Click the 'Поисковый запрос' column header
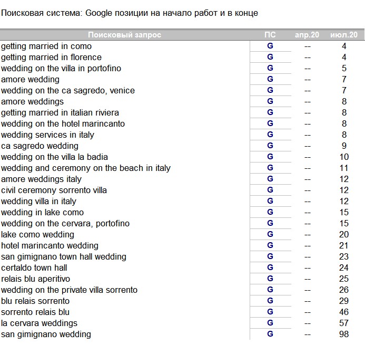The image size is (365, 344). coord(125,35)
